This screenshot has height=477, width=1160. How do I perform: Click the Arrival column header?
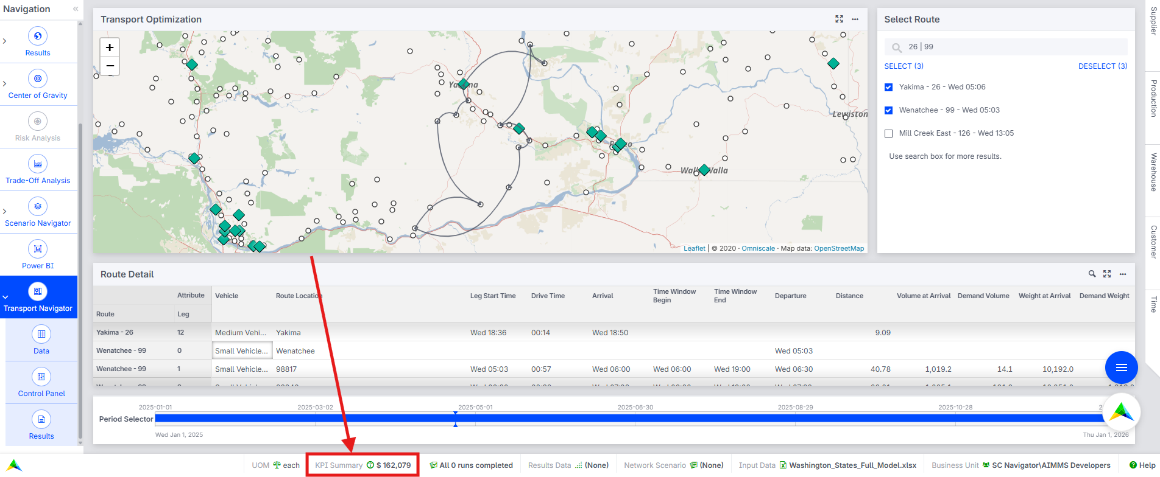click(603, 296)
